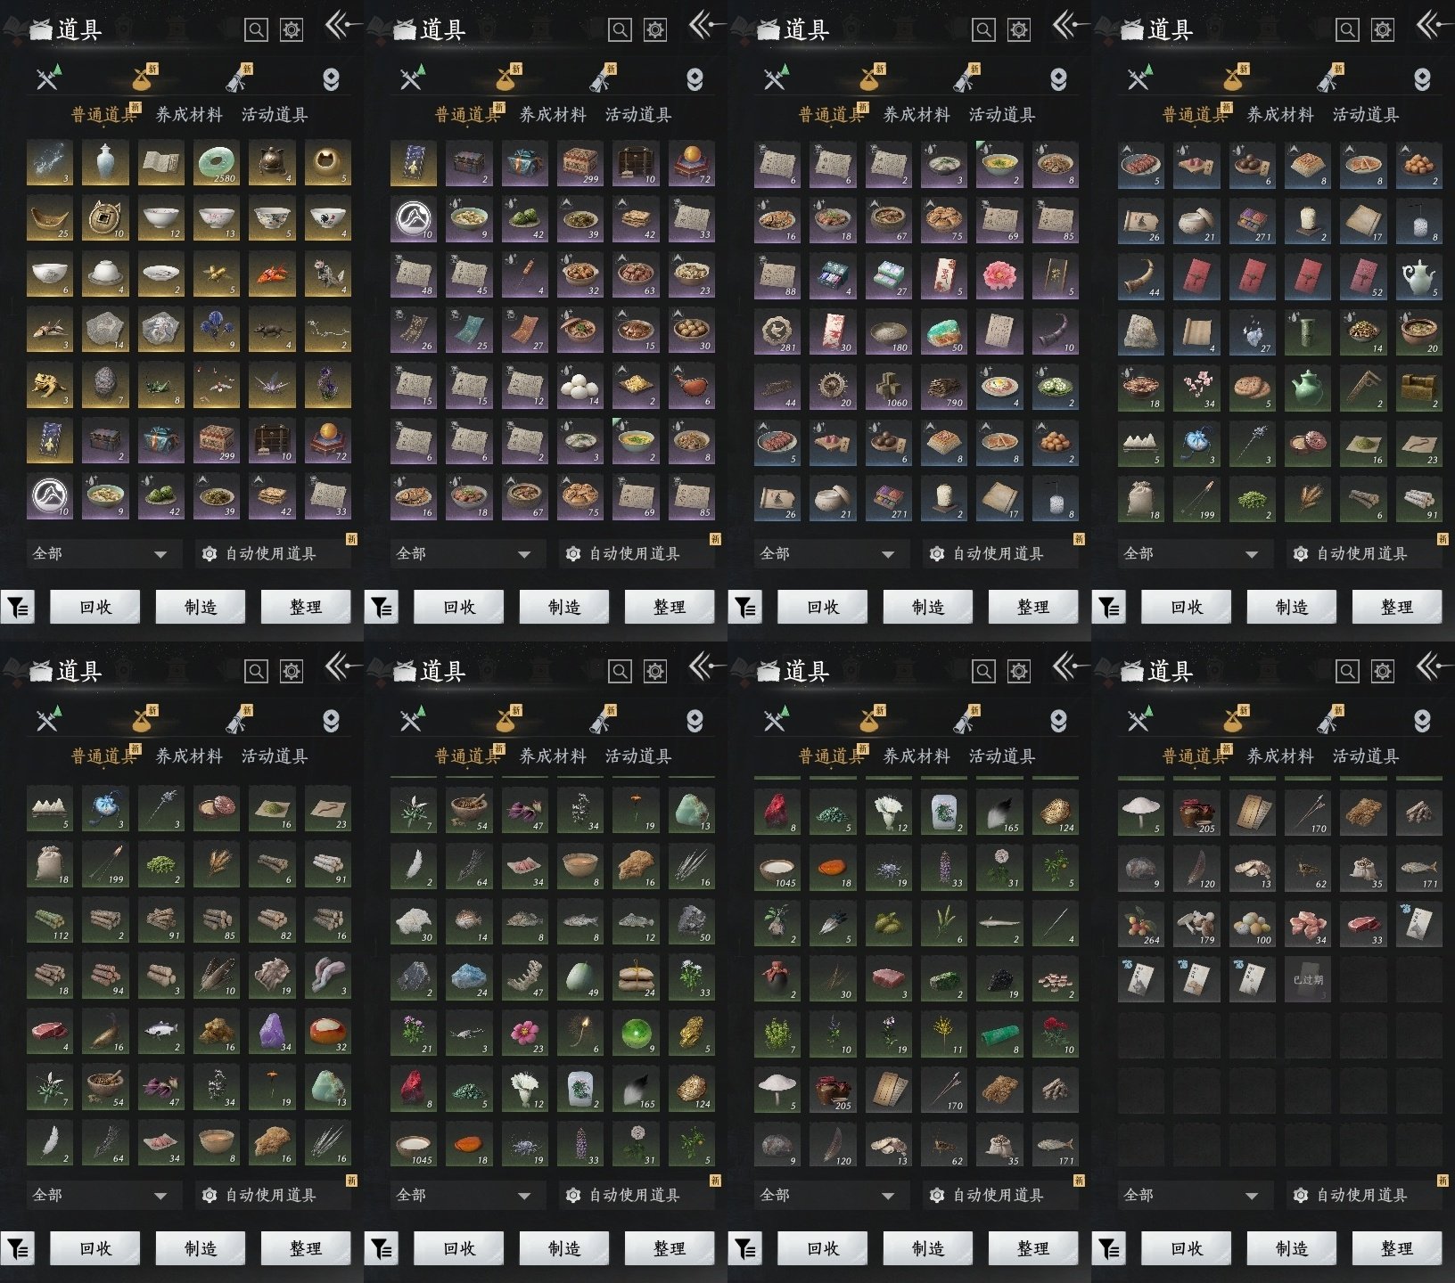
Task: Click the golden toad figurine item
Action: coord(49,384)
